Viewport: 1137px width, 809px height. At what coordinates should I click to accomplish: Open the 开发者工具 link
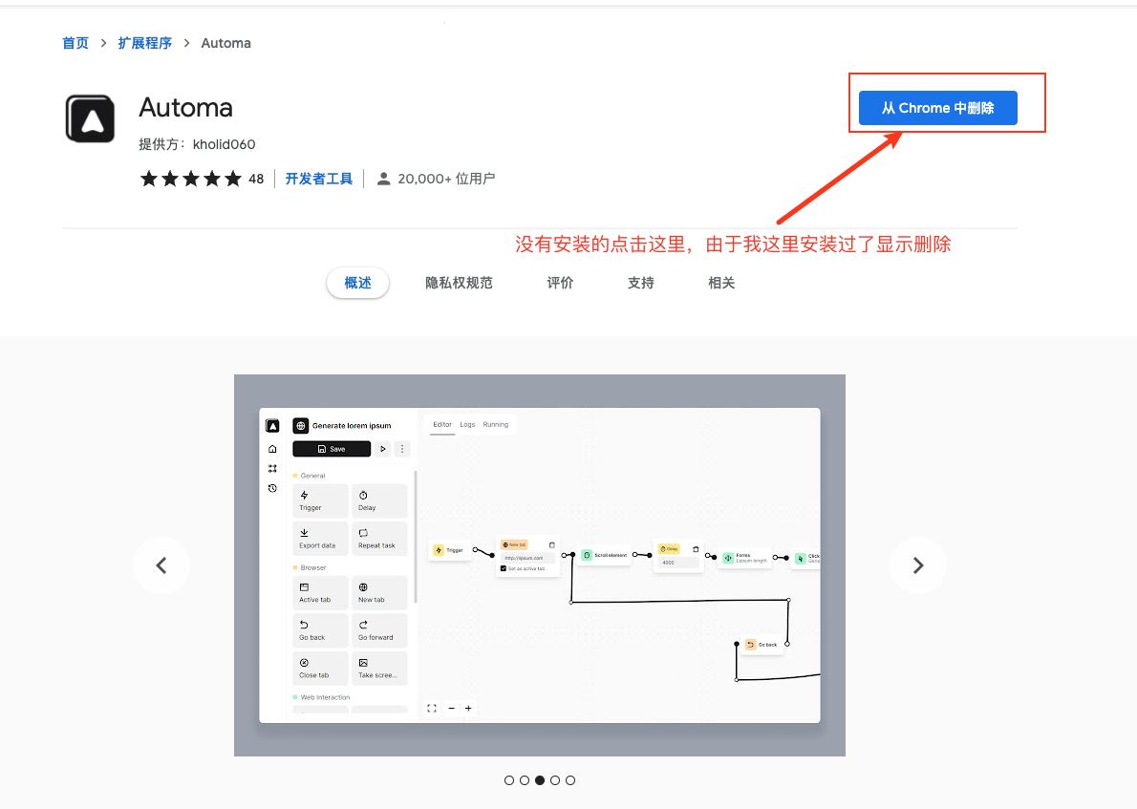pyautogui.click(x=318, y=178)
